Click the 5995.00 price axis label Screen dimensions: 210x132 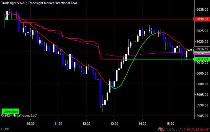click(202, 95)
